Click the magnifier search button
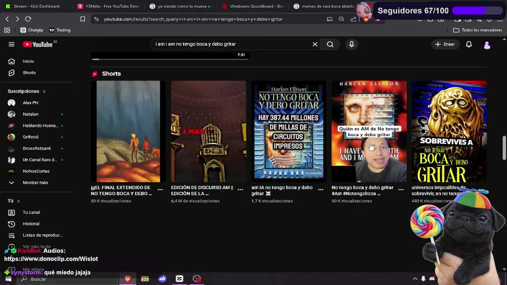Image resolution: width=507 pixels, height=285 pixels. coord(330,44)
